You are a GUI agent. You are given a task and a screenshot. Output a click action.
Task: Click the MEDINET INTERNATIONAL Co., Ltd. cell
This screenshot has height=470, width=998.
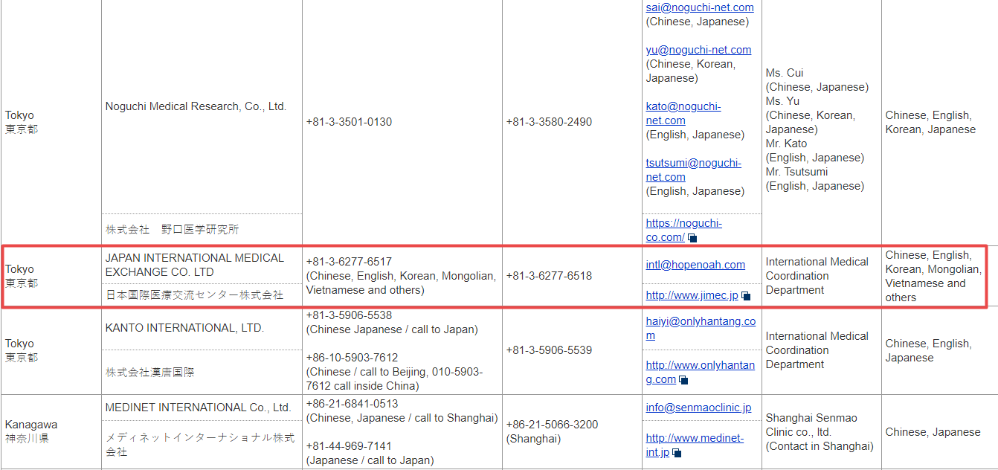[198, 408]
